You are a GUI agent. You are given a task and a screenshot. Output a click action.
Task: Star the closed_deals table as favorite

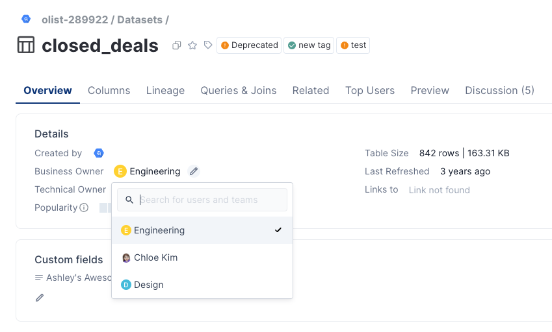[x=192, y=45]
